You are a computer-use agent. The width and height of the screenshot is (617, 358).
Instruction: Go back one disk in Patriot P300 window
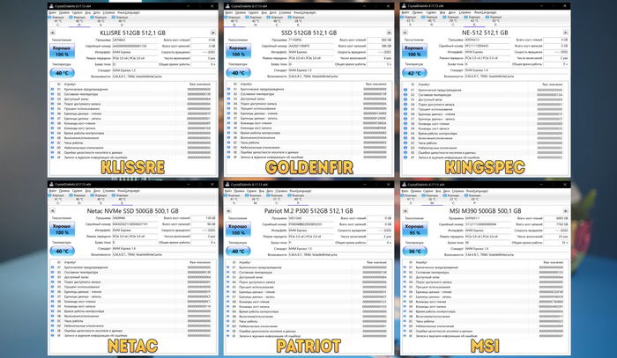(x=228, y=211)
